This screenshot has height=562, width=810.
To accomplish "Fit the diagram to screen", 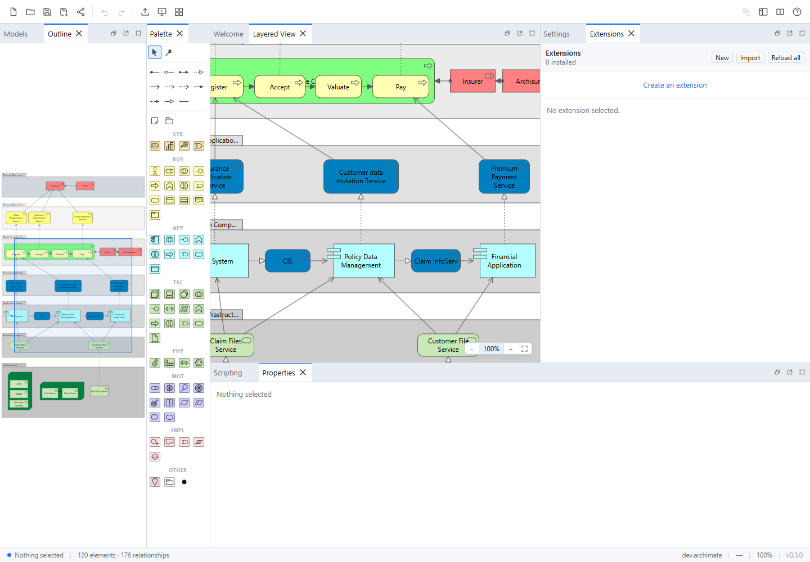I will [x=525, y=349].
